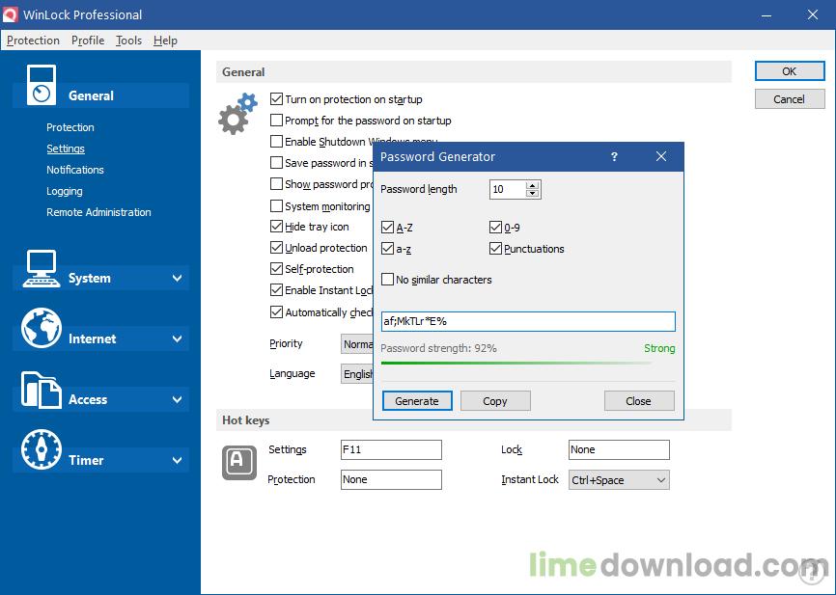
Task: Open the Priority dropdown
Action: point(356,344)
